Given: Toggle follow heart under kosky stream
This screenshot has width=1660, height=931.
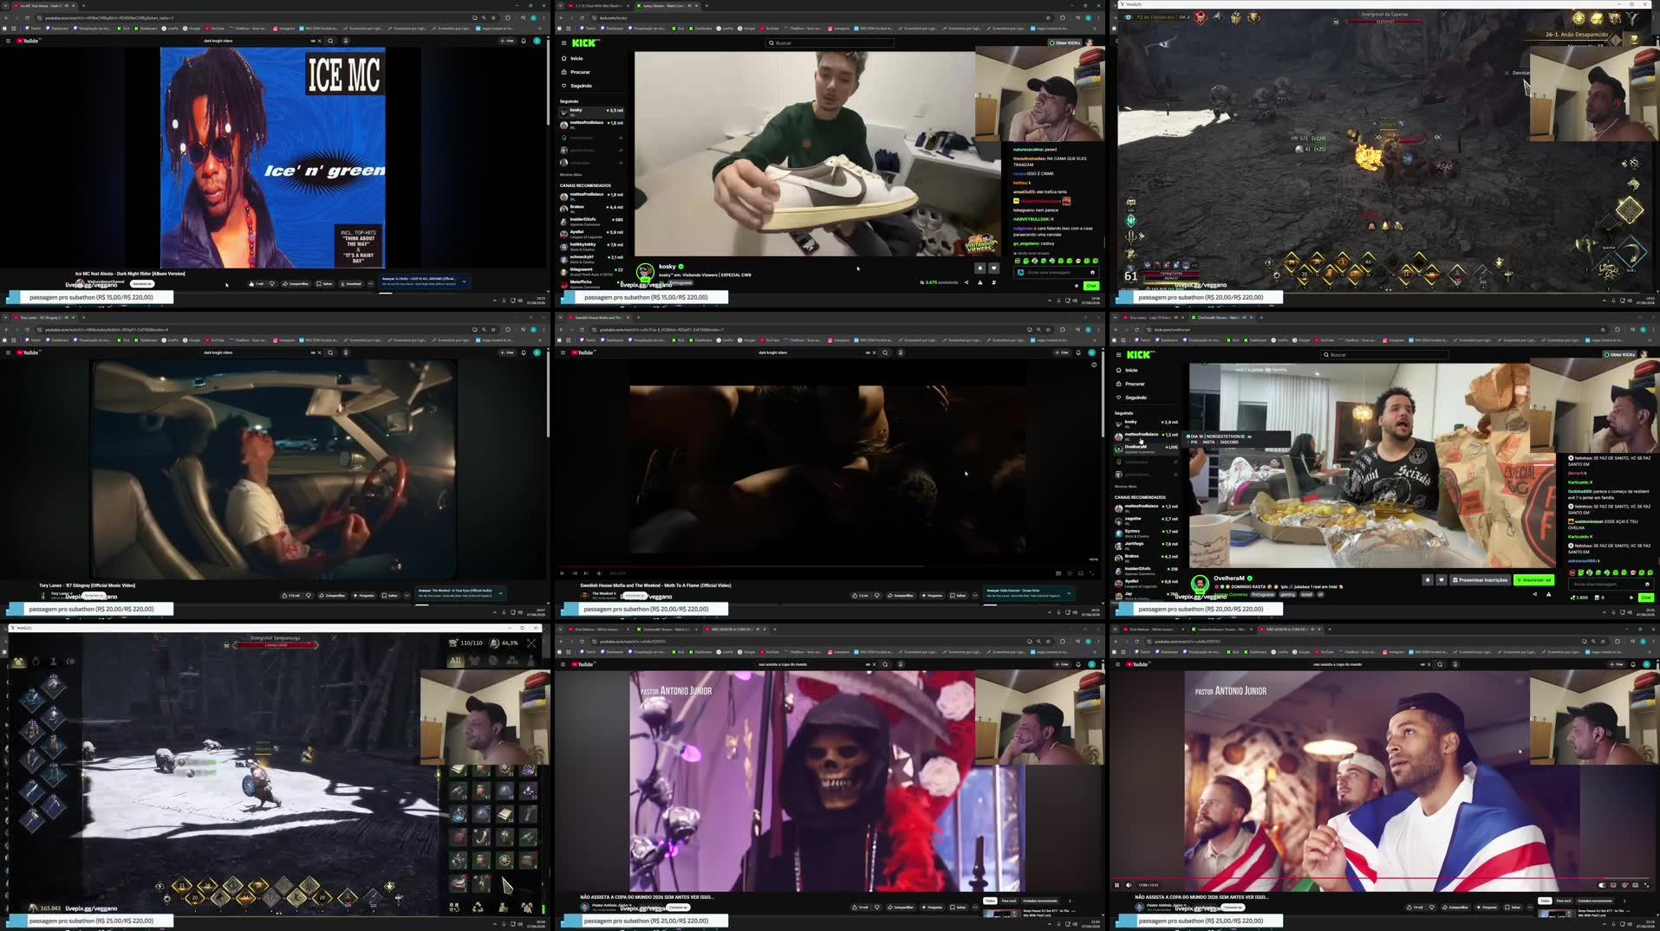Looking at the screenshot, I should coord(994,268).
